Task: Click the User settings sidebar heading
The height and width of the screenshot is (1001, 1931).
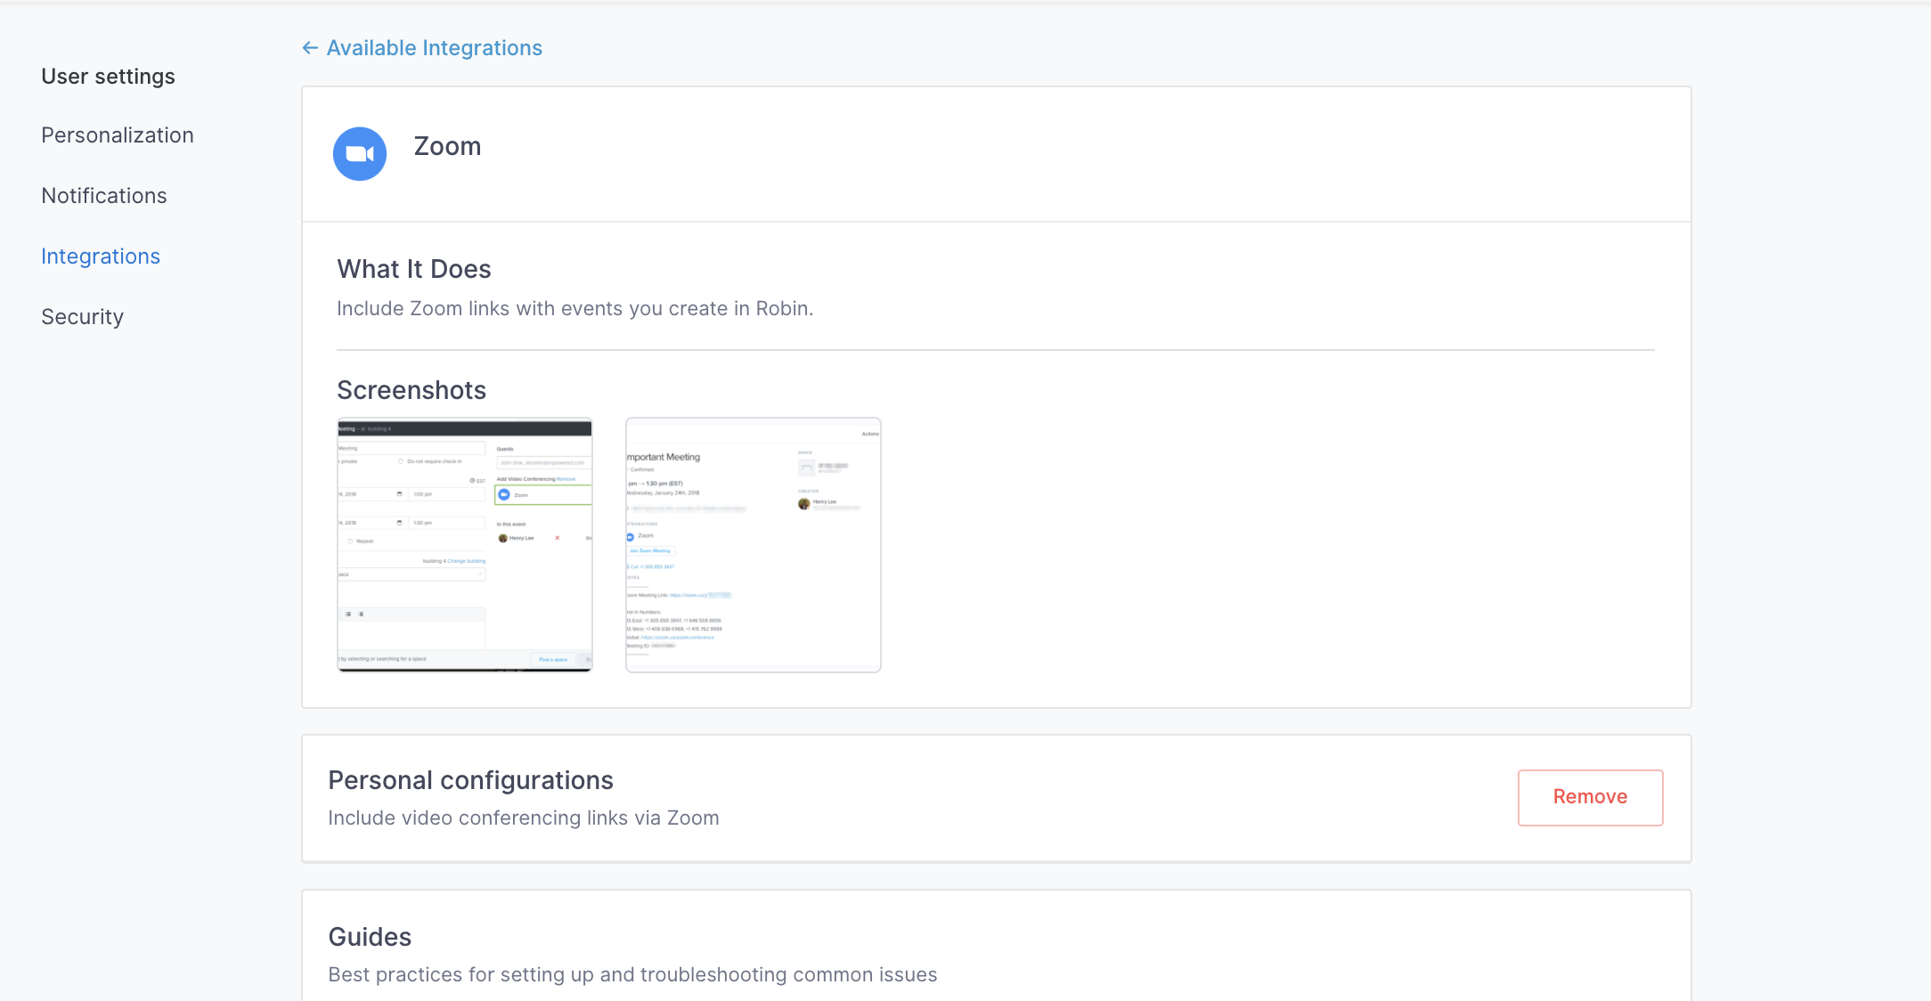Action: 109,77
